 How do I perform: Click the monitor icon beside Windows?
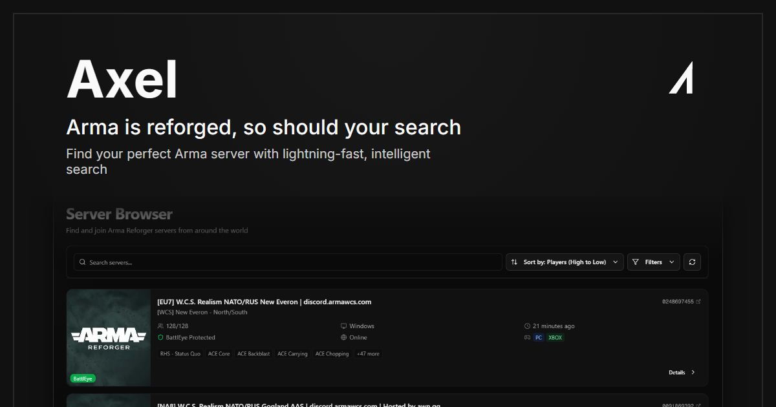coord(343,326)
